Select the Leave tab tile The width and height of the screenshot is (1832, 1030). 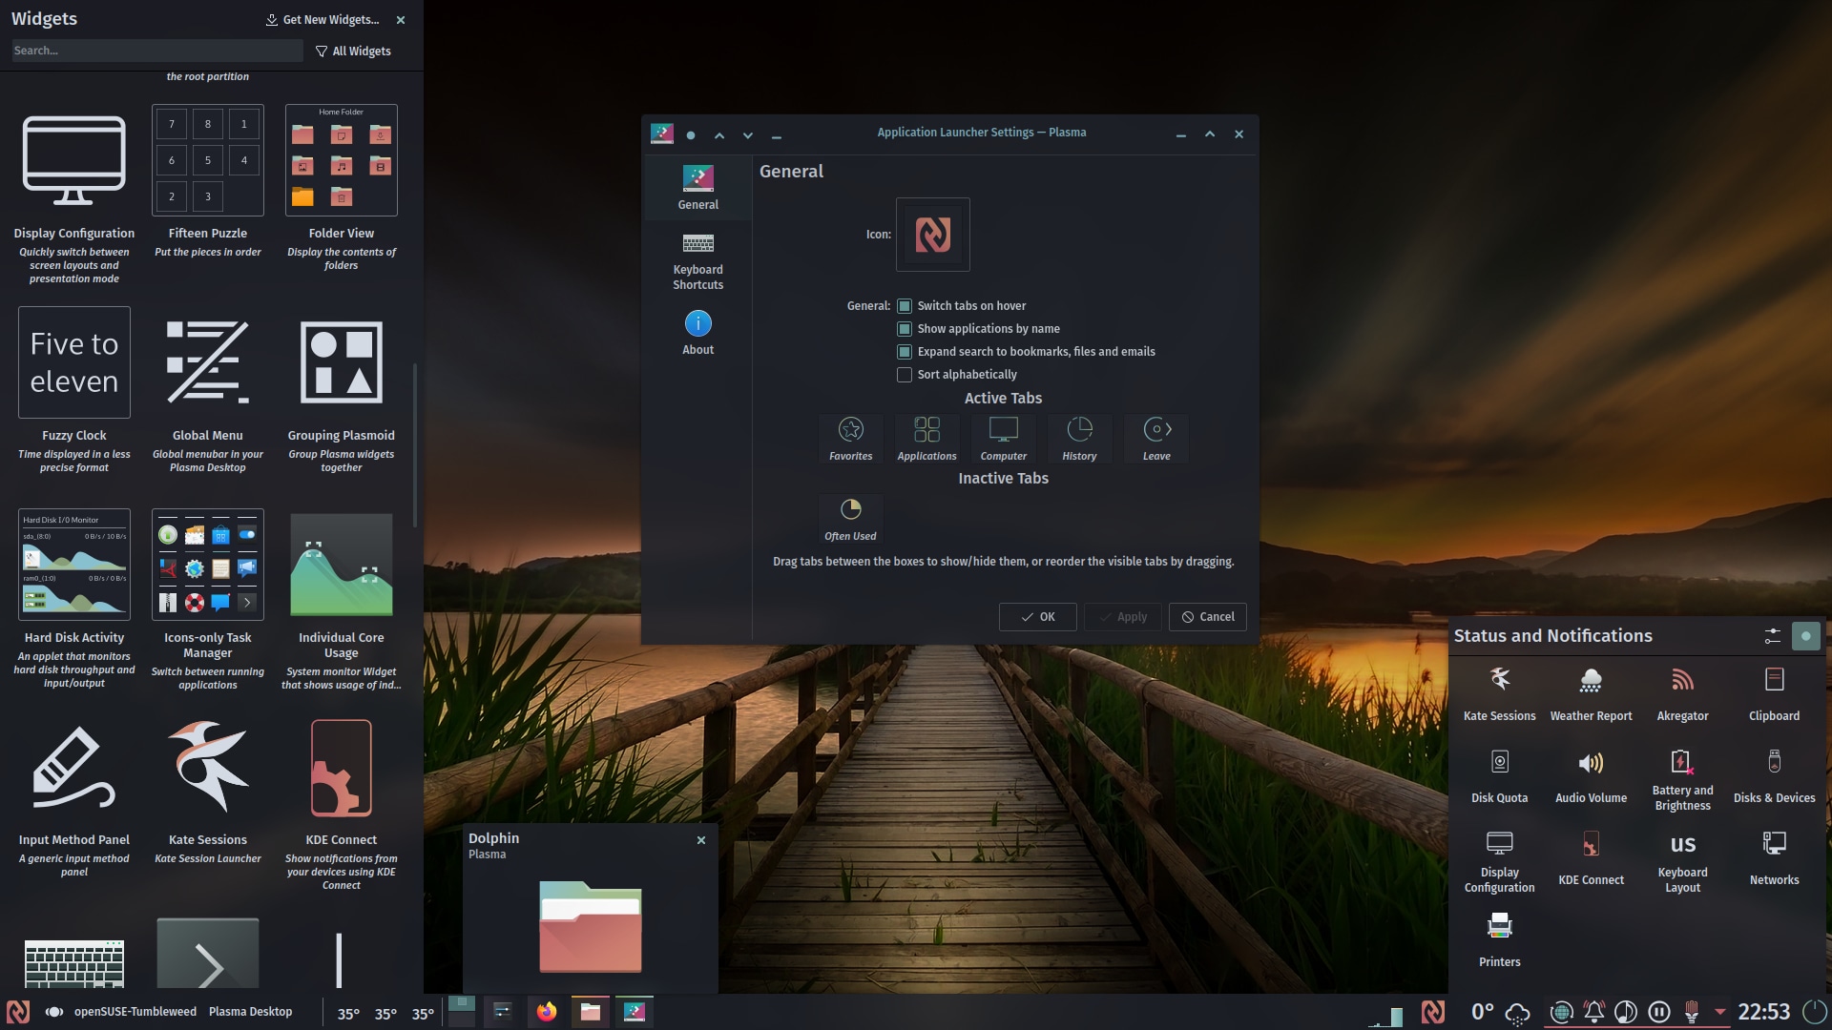1156,439
